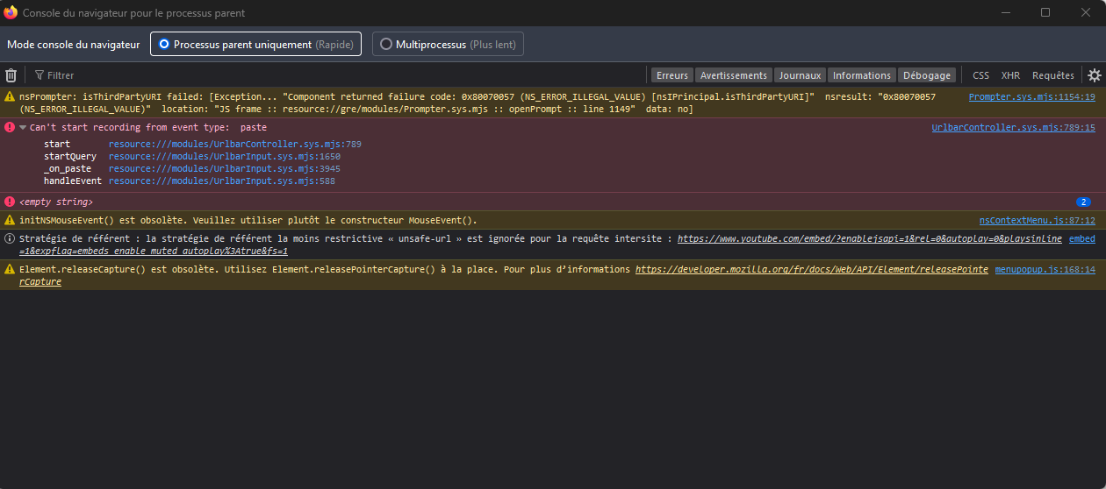Click the 'startQuery' stack function name
Screen dimensions: 1106x489
point(70,156)
